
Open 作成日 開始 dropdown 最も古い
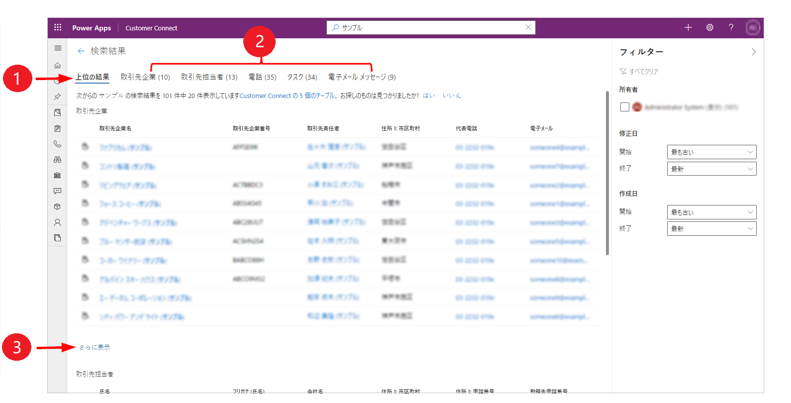point(711,212)
